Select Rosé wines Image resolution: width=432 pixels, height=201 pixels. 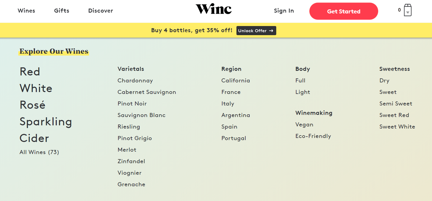tap(33, 105)
